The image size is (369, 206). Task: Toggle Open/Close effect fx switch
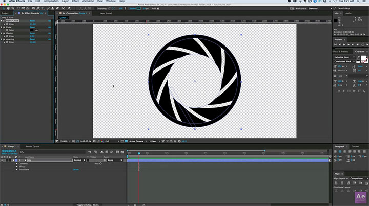click(x=4, y=21)
